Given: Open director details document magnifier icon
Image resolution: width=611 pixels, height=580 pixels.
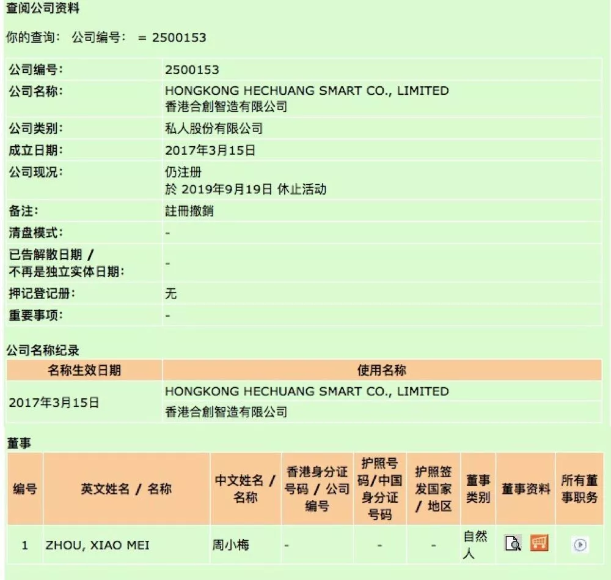Looking at the screenshot, I should (x=513, y=543).
